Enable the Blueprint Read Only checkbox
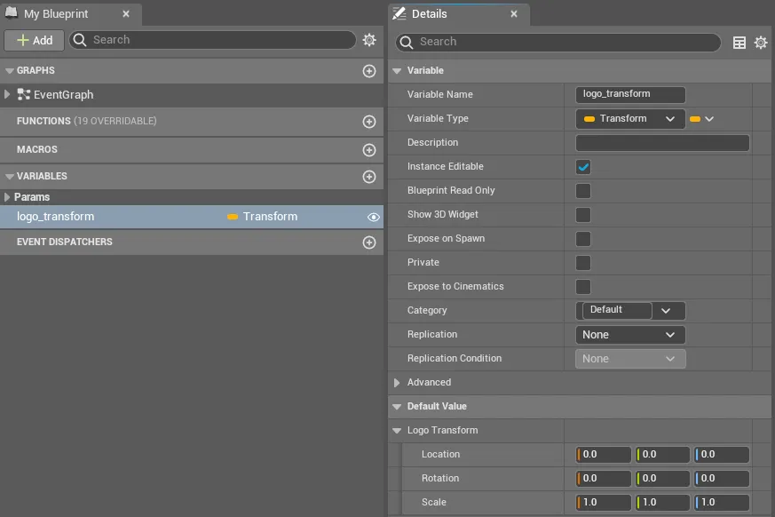Screen dimensions: 775x517 tap(583, 191)
